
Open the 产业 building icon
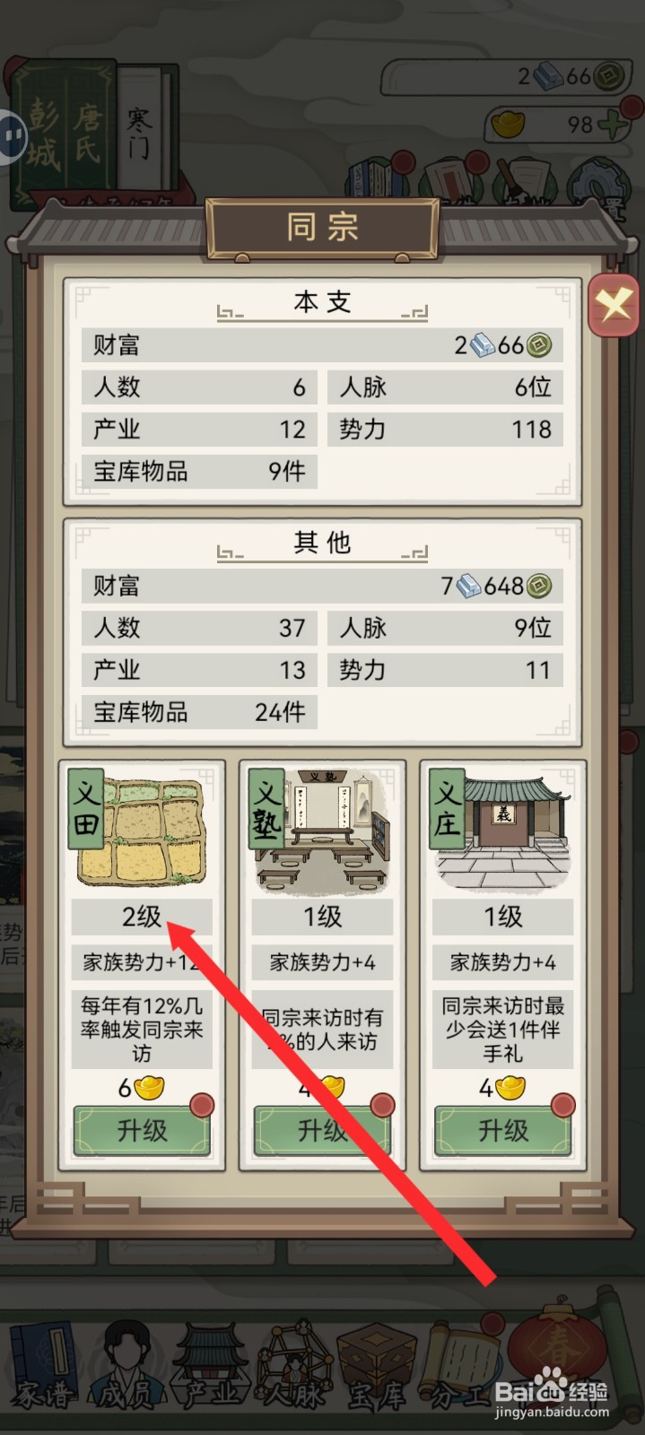[209, 1368]
